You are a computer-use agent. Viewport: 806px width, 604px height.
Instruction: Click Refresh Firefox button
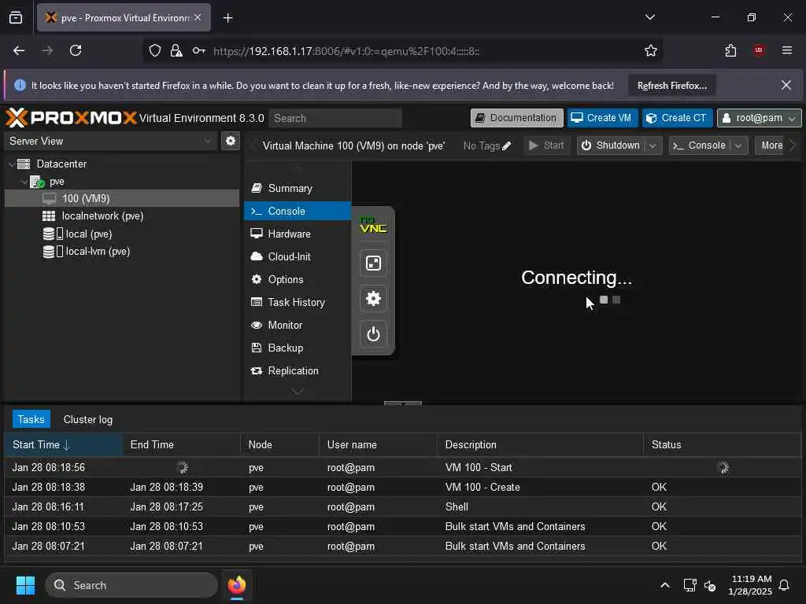pyautogui.click(x=672, y=85)
